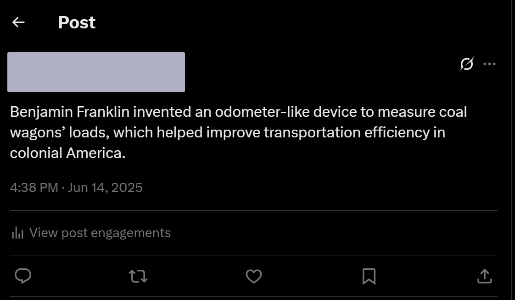Toggle like on the heart icon
This screenshot has width=515, height=300.
tap(254, 276)
